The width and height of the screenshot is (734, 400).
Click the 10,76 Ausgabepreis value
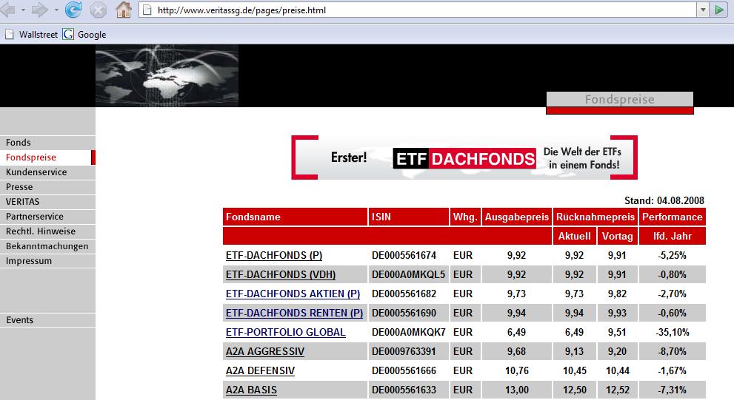(517, 370)
